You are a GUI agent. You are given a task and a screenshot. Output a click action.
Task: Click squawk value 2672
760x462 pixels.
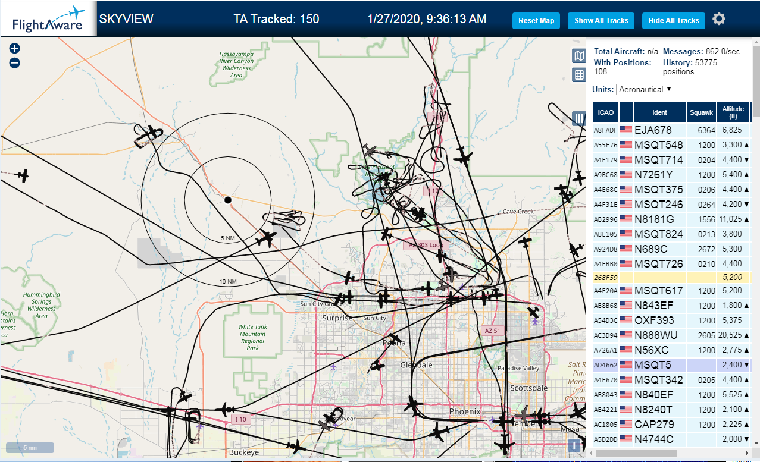tap(706, 249)
